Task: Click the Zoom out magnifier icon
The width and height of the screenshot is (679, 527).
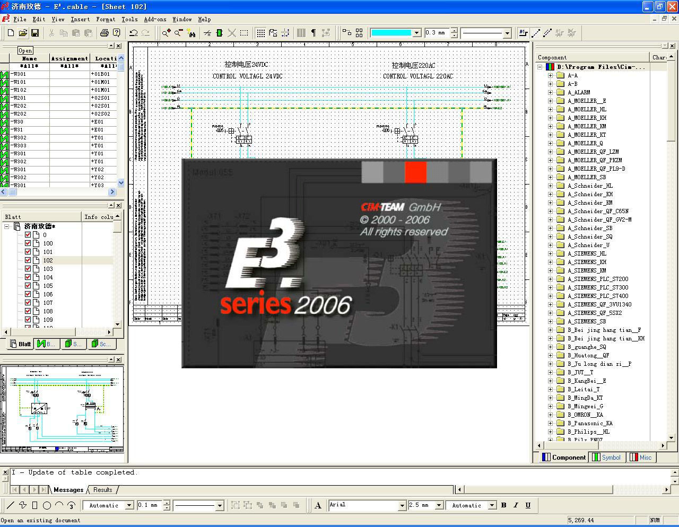Action: click(179, 33)
